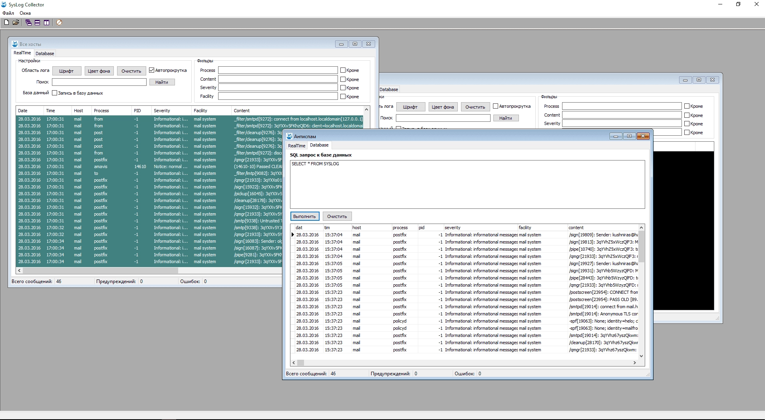Click Найти button in Все хосты
Screen dimensions: 765x420
click(162, 82)
